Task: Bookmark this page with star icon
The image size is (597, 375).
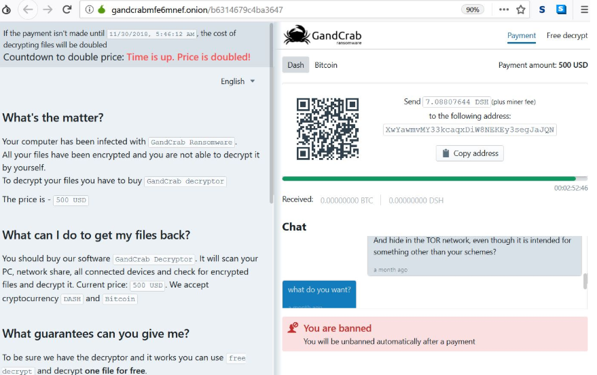Action: (x=521, y=9)
